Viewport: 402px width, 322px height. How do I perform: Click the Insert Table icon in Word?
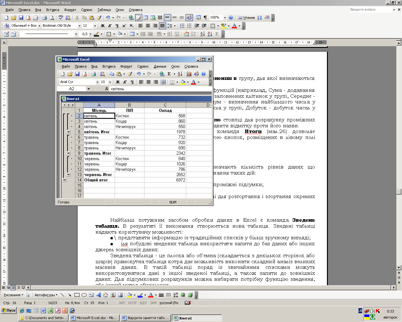146,18
